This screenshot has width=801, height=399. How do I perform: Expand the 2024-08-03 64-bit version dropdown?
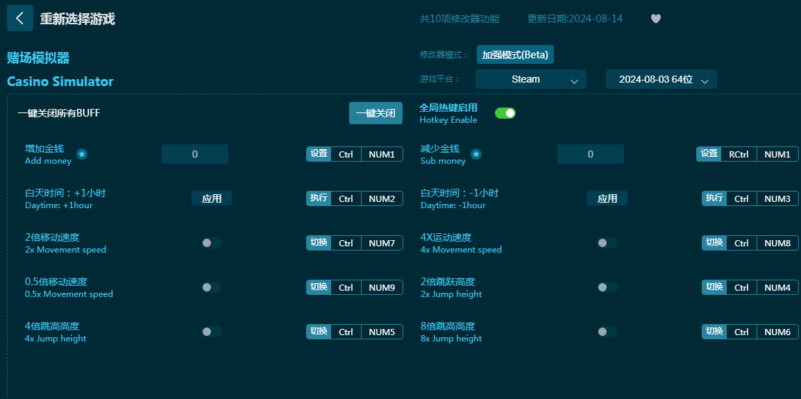(x=661, y=79)
